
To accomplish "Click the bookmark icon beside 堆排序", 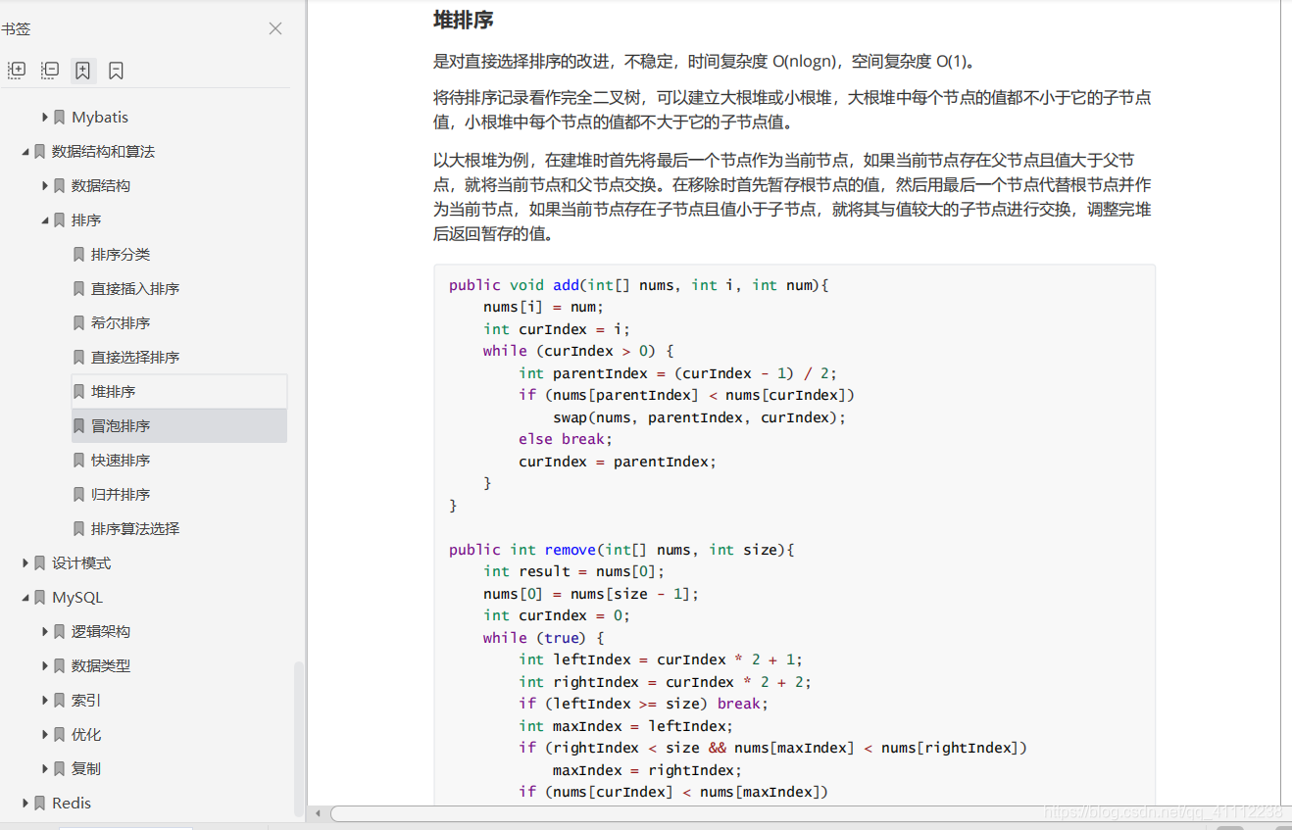I will (x=79, y=391).
